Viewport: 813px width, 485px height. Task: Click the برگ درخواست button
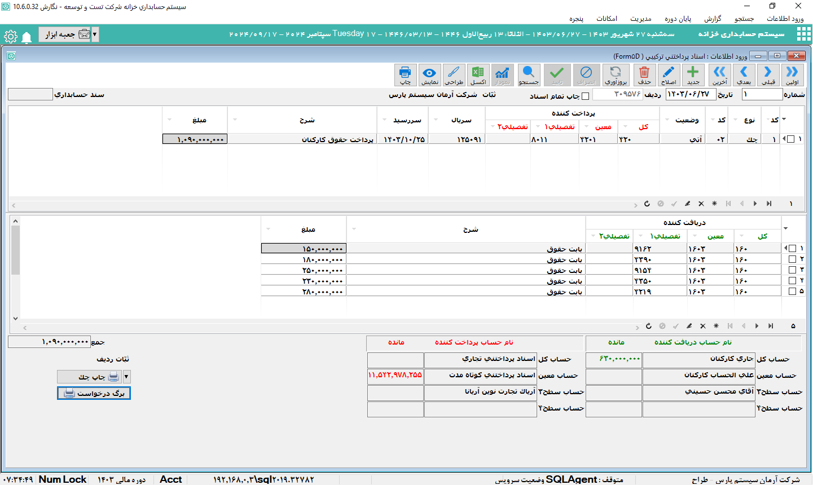94,393
